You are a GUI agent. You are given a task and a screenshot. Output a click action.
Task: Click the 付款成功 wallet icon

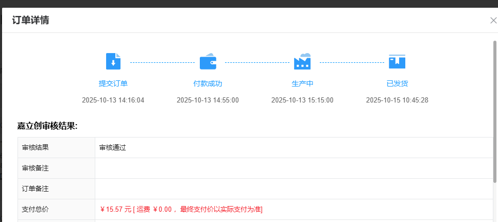(x=208, y=61)
